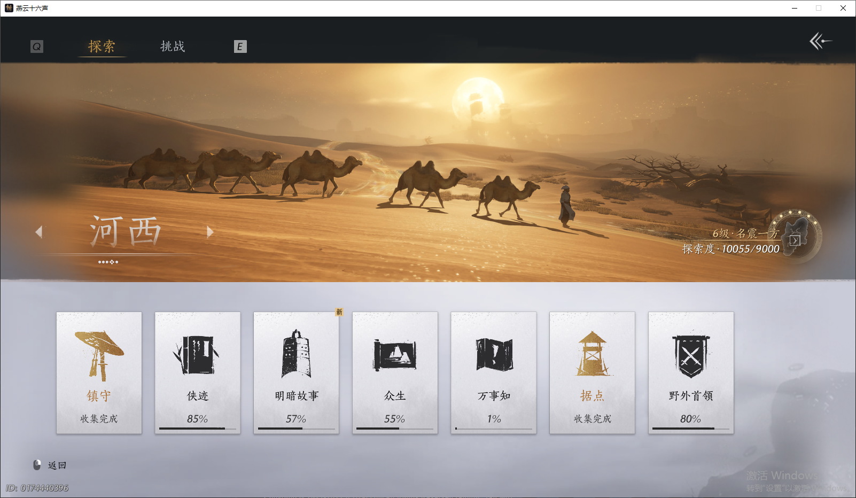This screenshot has width=856, height=498.
Task: Click the Q key shortcut indicator
Action: tap(36, 46)
